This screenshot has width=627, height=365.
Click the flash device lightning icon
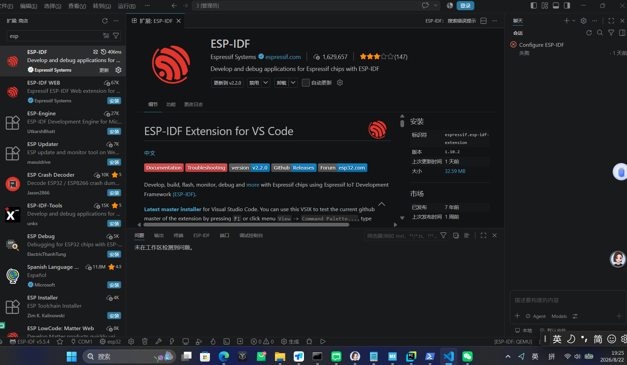pyautogui.click(x=172, y=341)
